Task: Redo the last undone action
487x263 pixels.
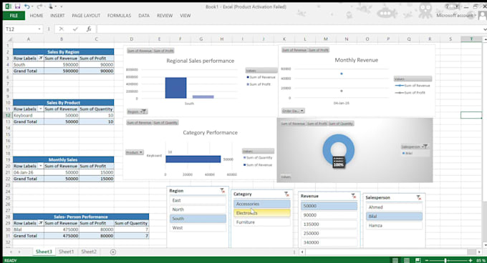Action: [39, 6]
